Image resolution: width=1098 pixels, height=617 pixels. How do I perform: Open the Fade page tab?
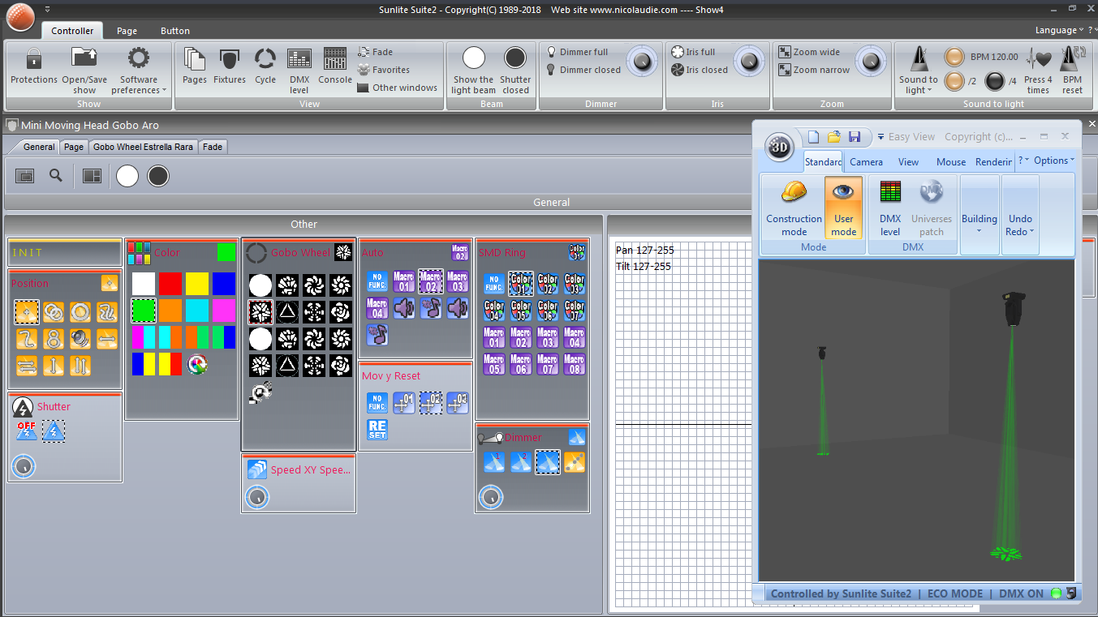pyautogui.click(x=213, y=147)
